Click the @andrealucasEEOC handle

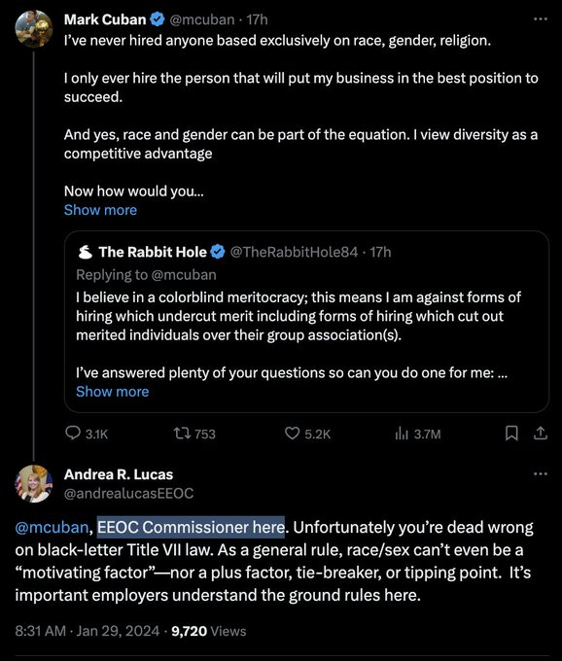click(x=128, y=493)
